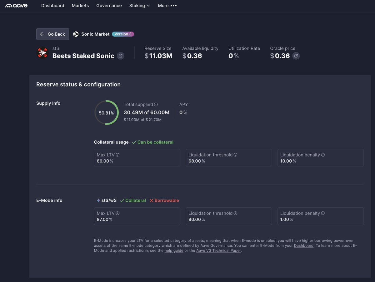
Task: Expand the Staking dropdown
Action: tap(140, 6)
